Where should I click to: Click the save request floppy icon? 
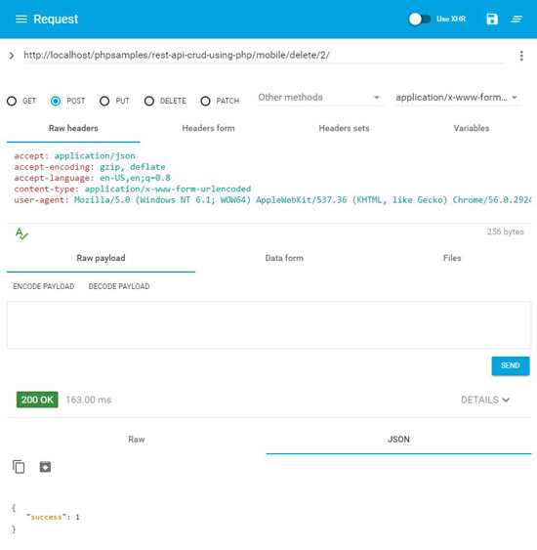[x=492, y=19]
